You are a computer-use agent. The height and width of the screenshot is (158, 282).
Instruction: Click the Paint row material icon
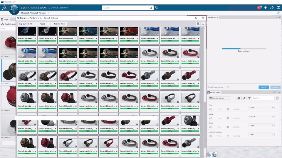tap(228, 109)
